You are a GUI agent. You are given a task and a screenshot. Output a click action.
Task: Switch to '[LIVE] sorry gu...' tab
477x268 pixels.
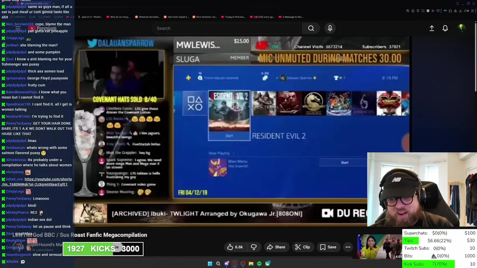point(262,17)
